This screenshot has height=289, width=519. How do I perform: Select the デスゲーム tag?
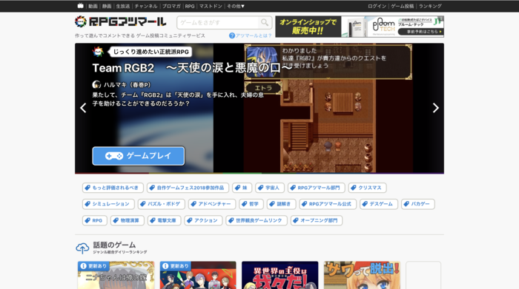pyautogui.click(x=379, y=204)
